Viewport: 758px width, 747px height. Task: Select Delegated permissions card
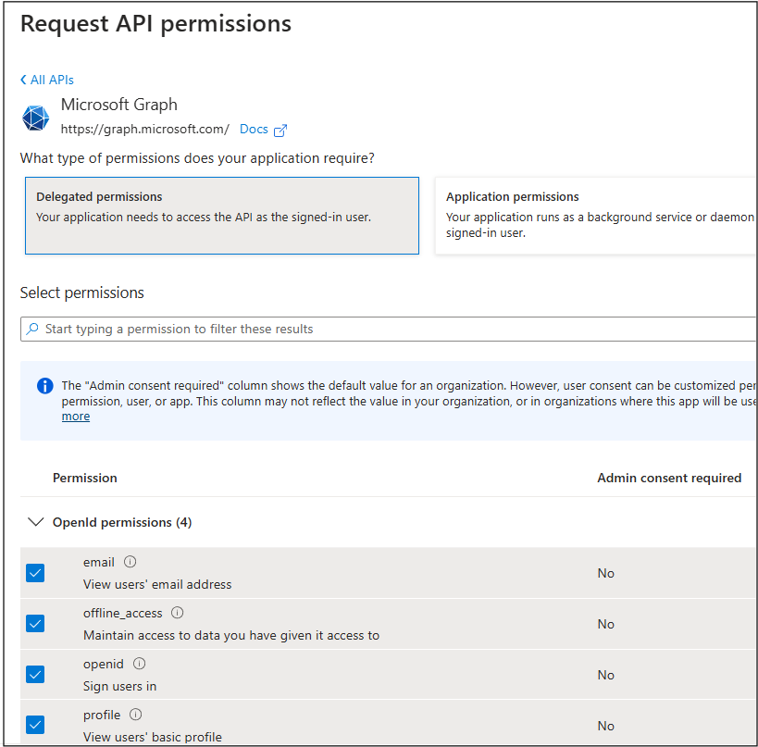point(222,216)
